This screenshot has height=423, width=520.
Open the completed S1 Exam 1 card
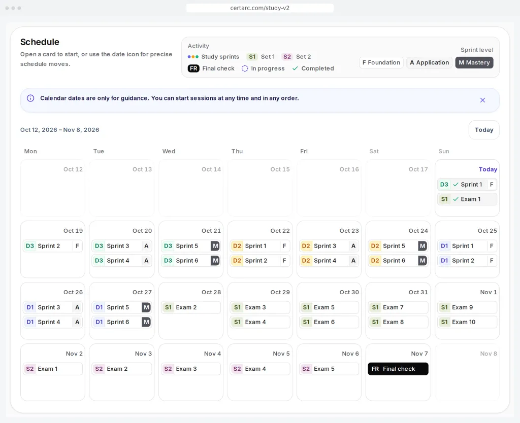coord(467,199)
